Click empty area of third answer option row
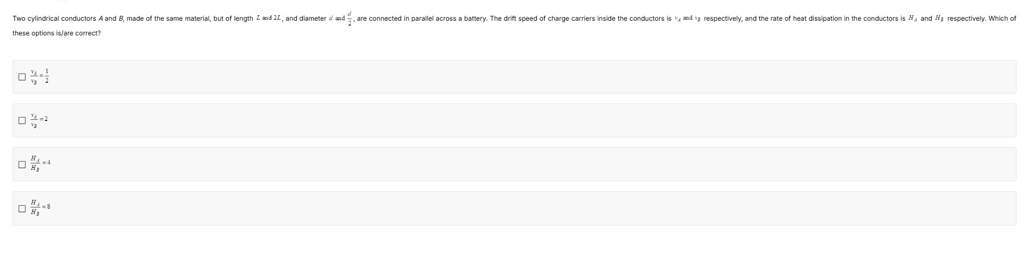The image size is (1023, 268). [x=514, y=164]
